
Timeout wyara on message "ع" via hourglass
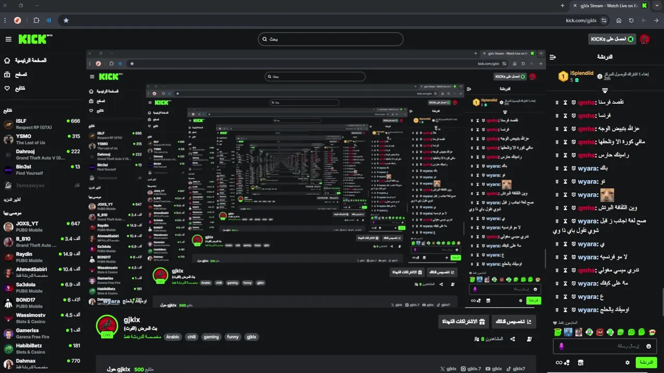pyautogui.click(x=565, y=297)
